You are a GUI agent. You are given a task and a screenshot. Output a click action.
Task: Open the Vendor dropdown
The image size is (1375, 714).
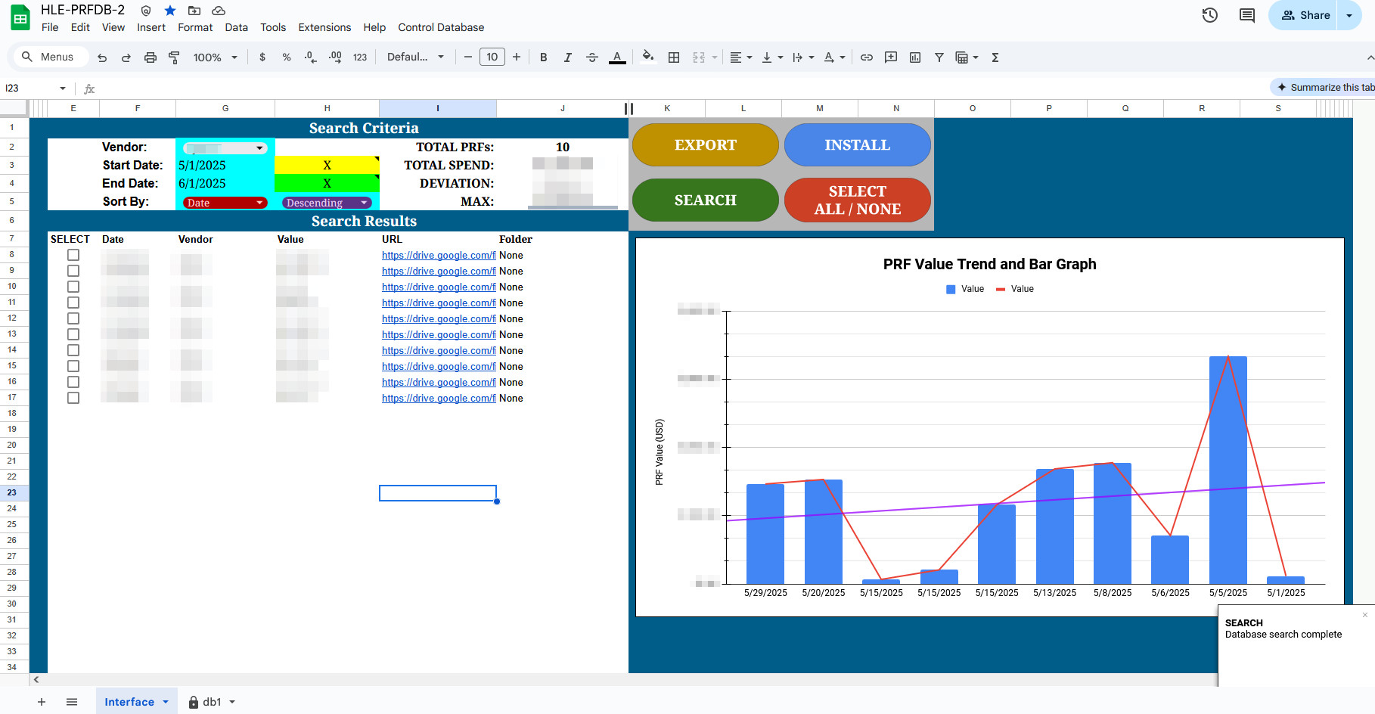click(x=225, y=148)
